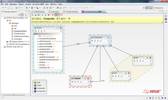Toggle the pencil annotate button in diagram toolbar

(59, 15)
